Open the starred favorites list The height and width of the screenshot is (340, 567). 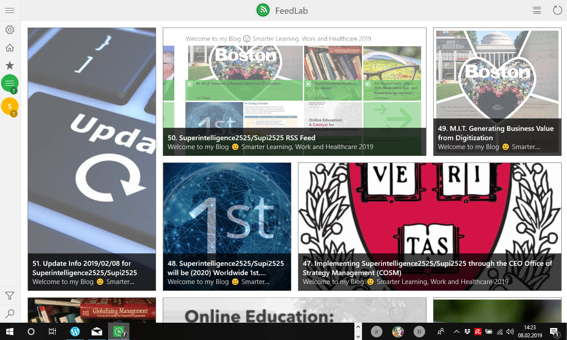point(10,66)
